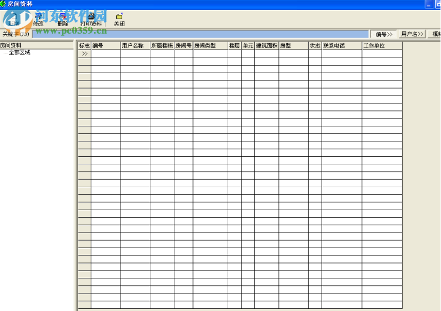Viewport: 441px width, 311px height.
Task: Sort by 编号 column header
Action: pyautogui.click(x=106, y=45)
